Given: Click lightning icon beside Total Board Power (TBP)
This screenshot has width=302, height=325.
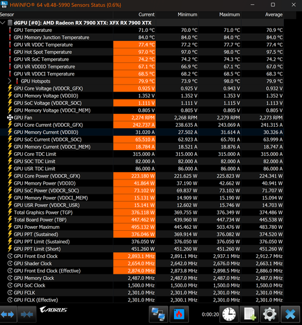Looking at the screenshot, I should tap(10, 220).
